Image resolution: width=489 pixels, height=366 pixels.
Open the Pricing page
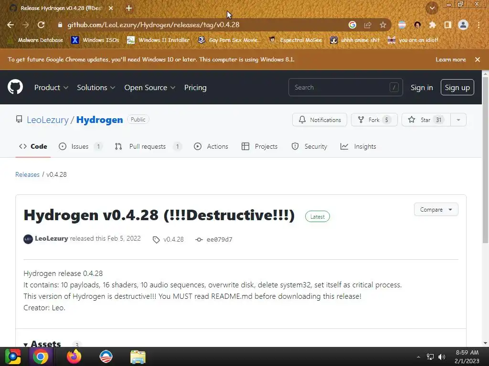195,88
